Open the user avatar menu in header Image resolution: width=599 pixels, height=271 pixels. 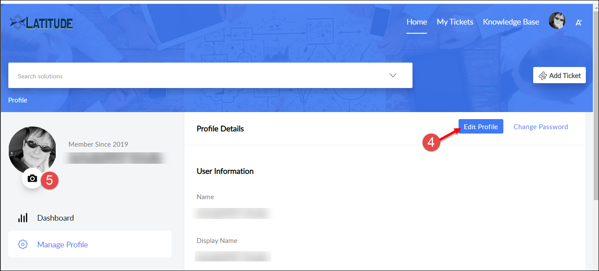(x=557, y=21)
